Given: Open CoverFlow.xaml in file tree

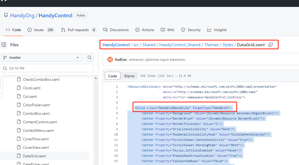Looking at the screenshot, I should point(36,139).
